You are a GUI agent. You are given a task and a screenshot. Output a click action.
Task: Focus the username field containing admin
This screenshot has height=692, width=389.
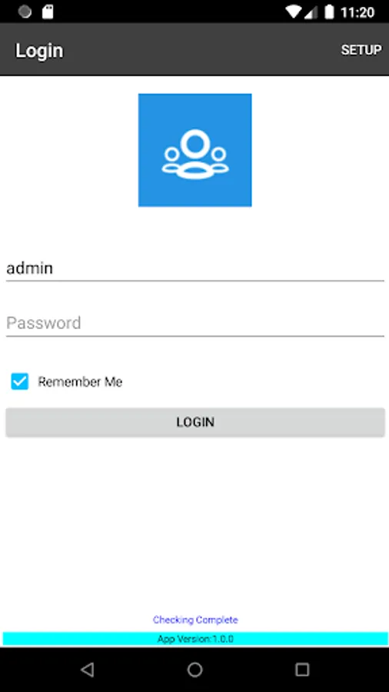click(195, 268)
